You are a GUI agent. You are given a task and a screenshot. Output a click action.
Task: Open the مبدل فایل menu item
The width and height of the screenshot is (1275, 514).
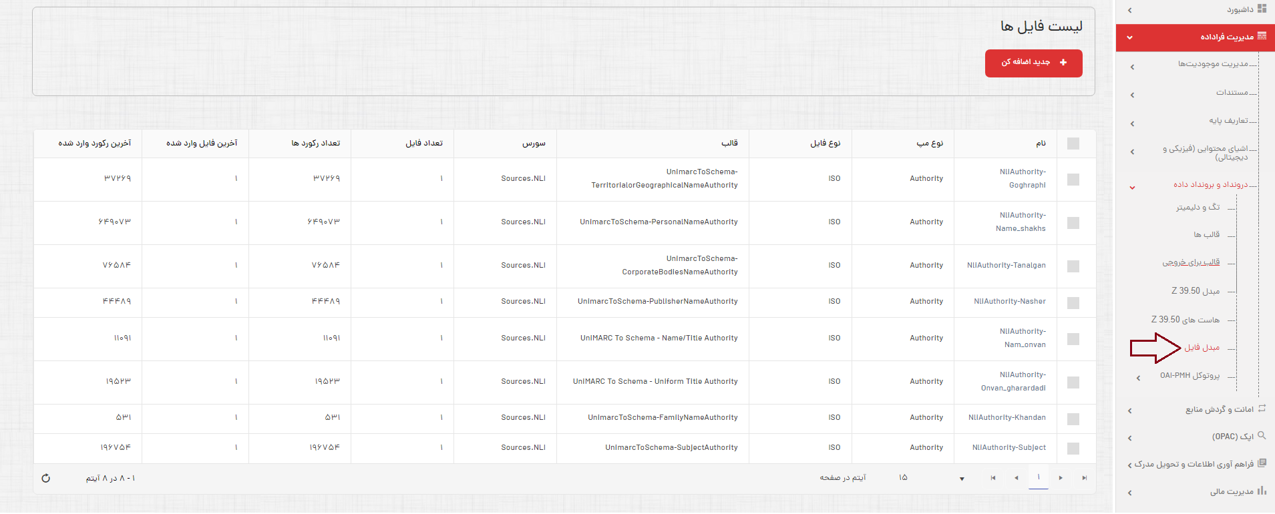pyautogui.click(x=1202, y=348)
